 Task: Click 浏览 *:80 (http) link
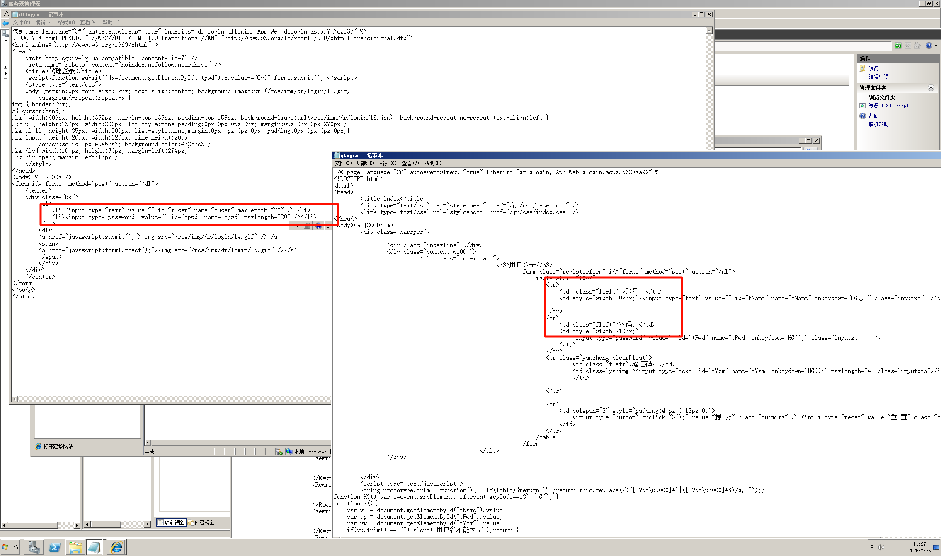(x=888, y=106)
